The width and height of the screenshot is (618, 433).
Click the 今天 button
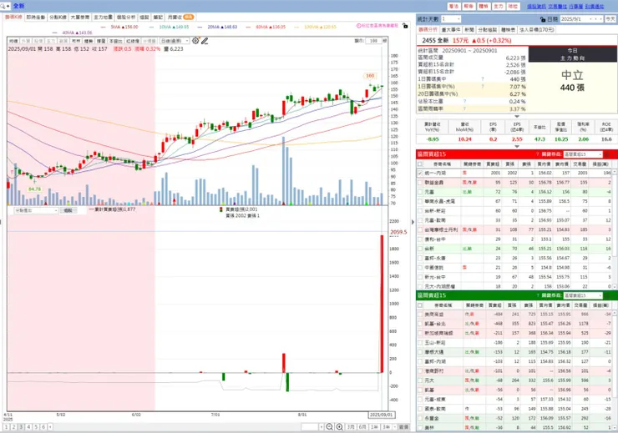610,19
